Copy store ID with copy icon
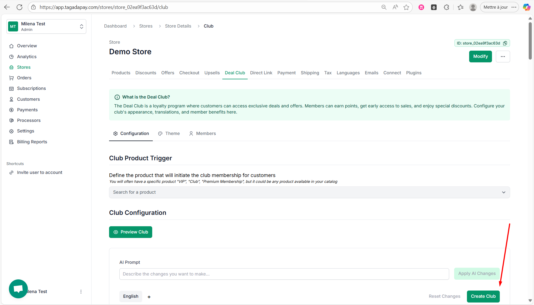The height and width of the screenshot is (305, 534). [505, 43]
